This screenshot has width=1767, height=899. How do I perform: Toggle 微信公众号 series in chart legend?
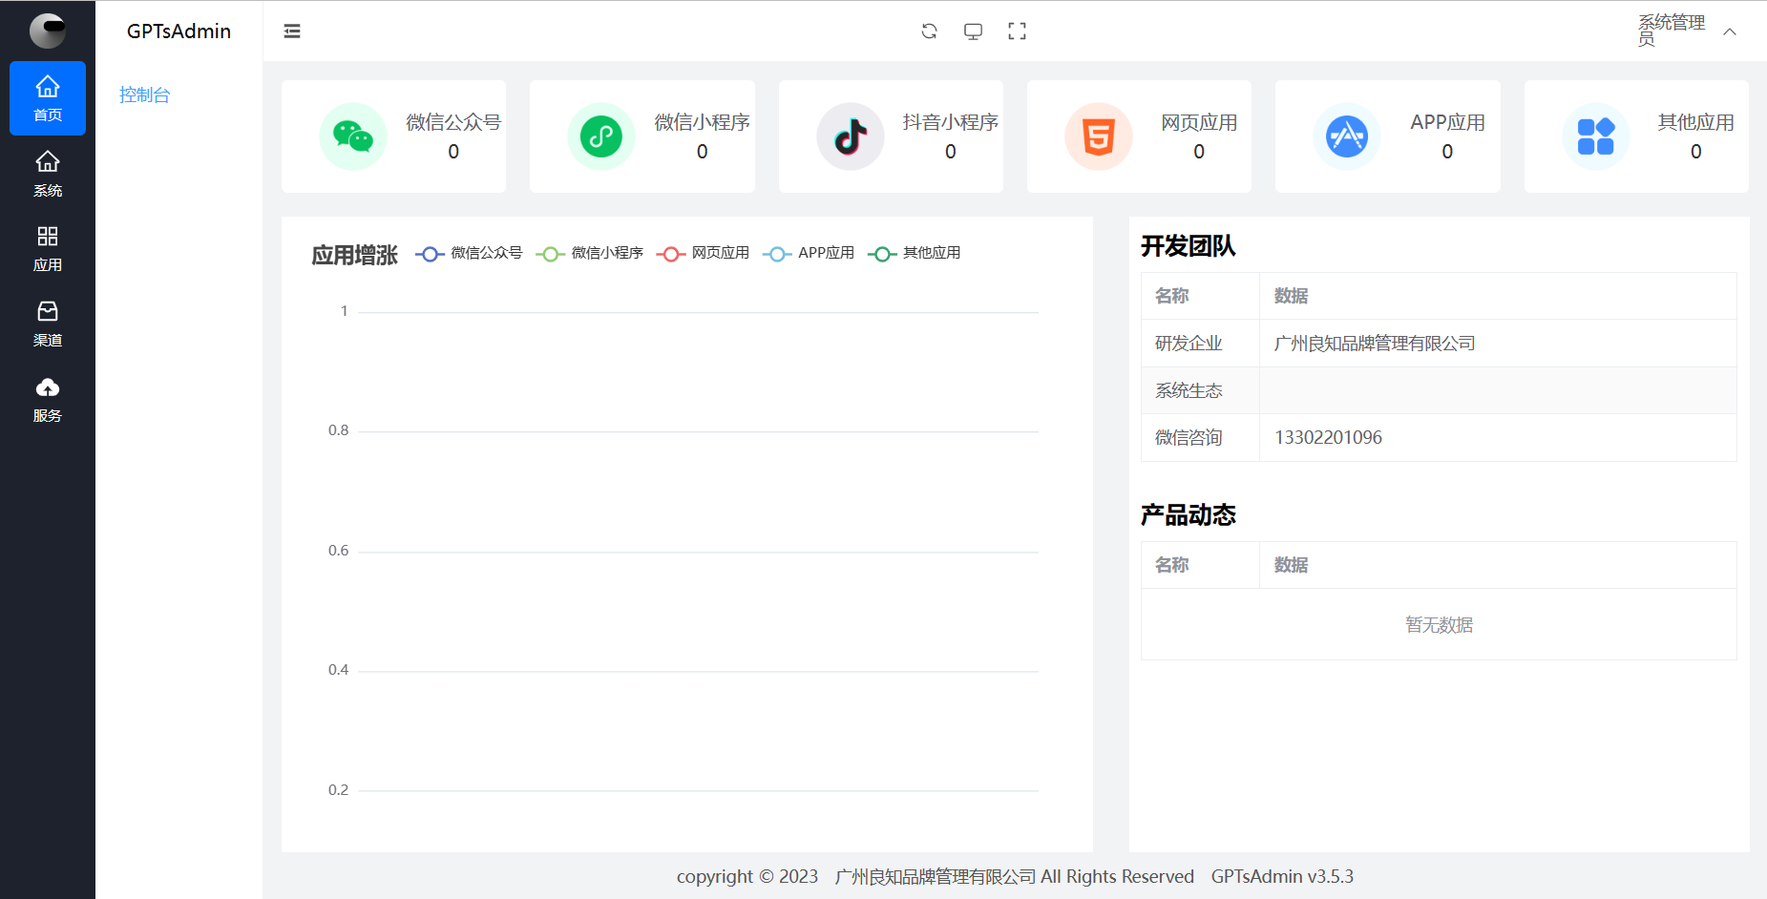pos(469,253)
